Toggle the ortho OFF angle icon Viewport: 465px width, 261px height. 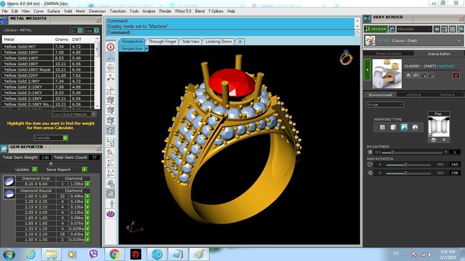click(110, 163)
